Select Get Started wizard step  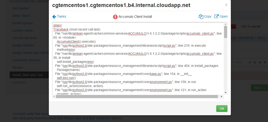[20, 8]
